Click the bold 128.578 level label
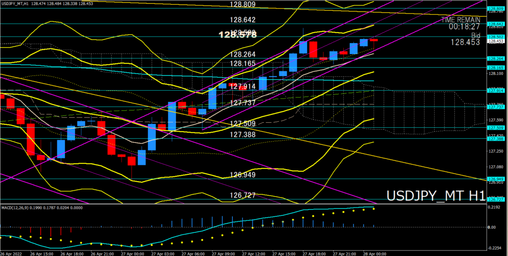Image resolution: width=508 pixels, height=256 pixels. pyautogui.click(x=238, y=35)
